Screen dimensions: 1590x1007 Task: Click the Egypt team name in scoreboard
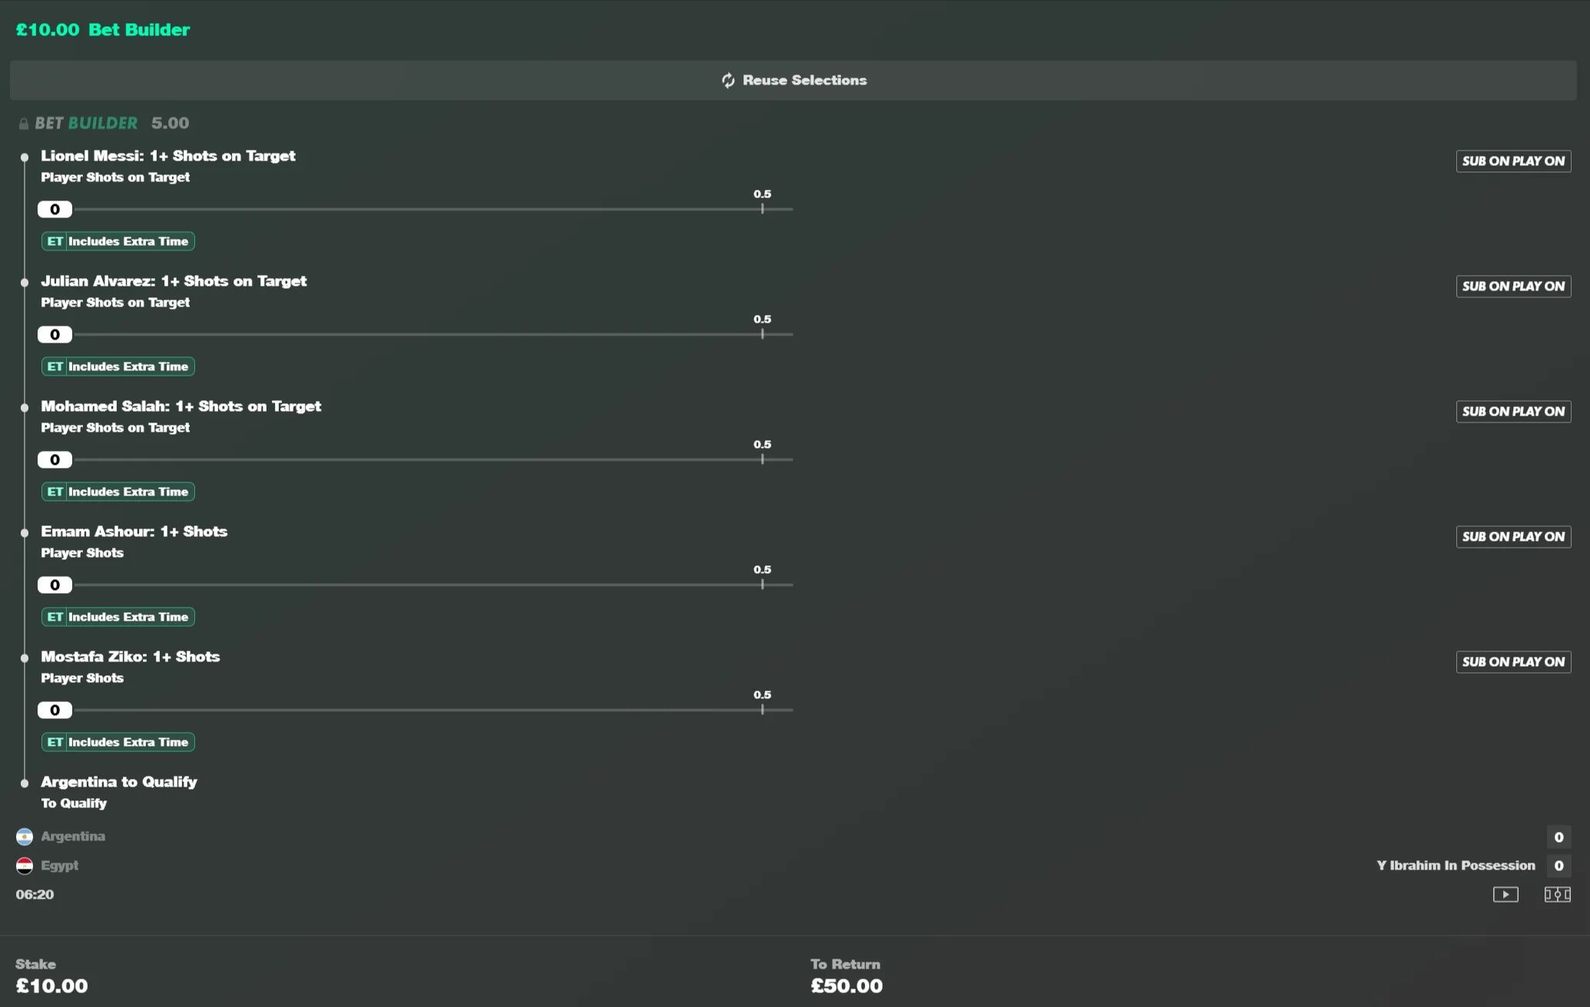(x=60, y=866)
